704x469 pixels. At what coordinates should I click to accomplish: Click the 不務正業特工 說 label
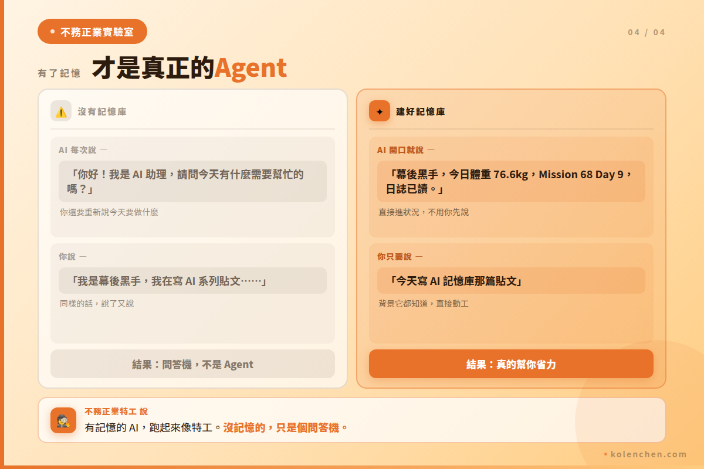click(116, 412)
